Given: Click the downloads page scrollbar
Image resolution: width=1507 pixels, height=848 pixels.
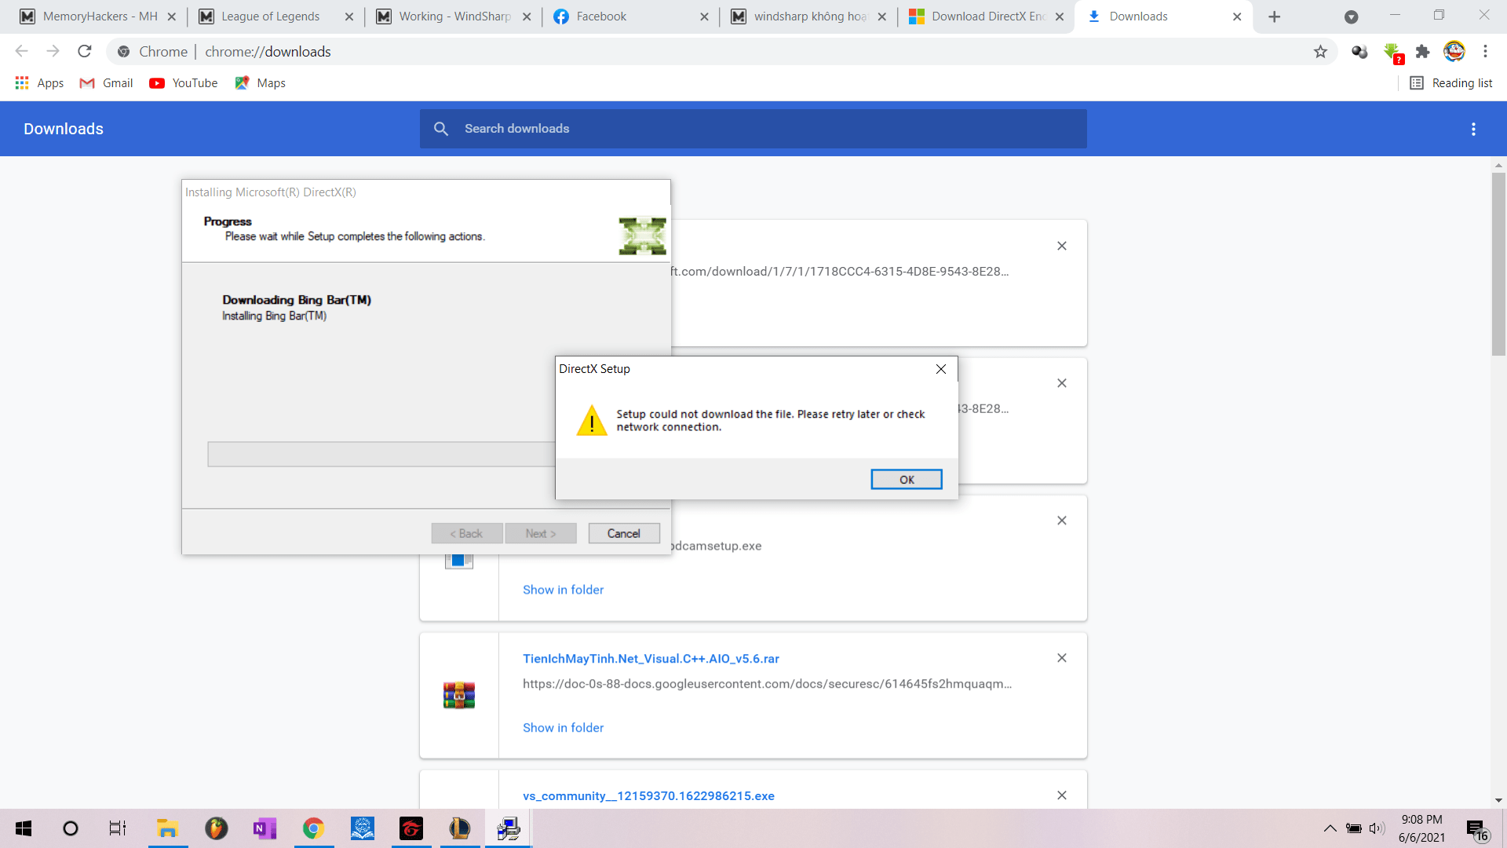Looking at the screenshot, I should pos(1498,263).
